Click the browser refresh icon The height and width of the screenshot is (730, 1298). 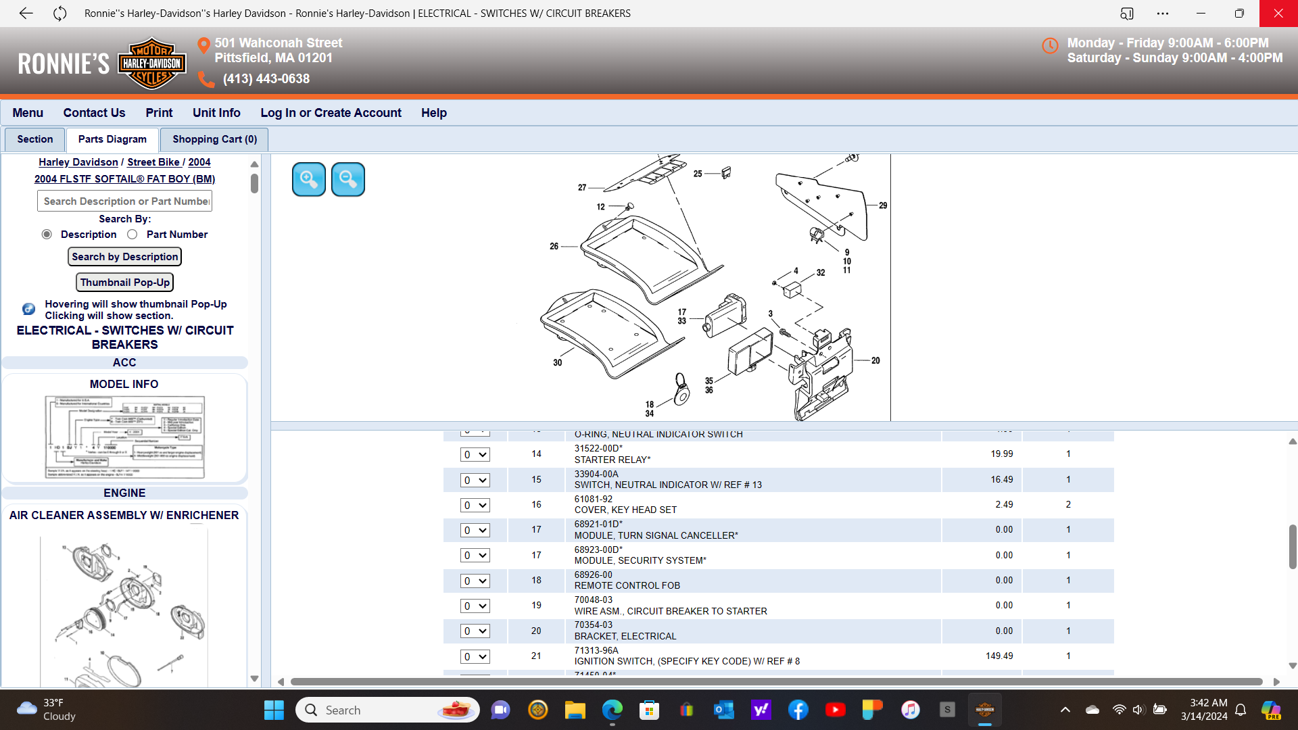(x=60, y=14)
